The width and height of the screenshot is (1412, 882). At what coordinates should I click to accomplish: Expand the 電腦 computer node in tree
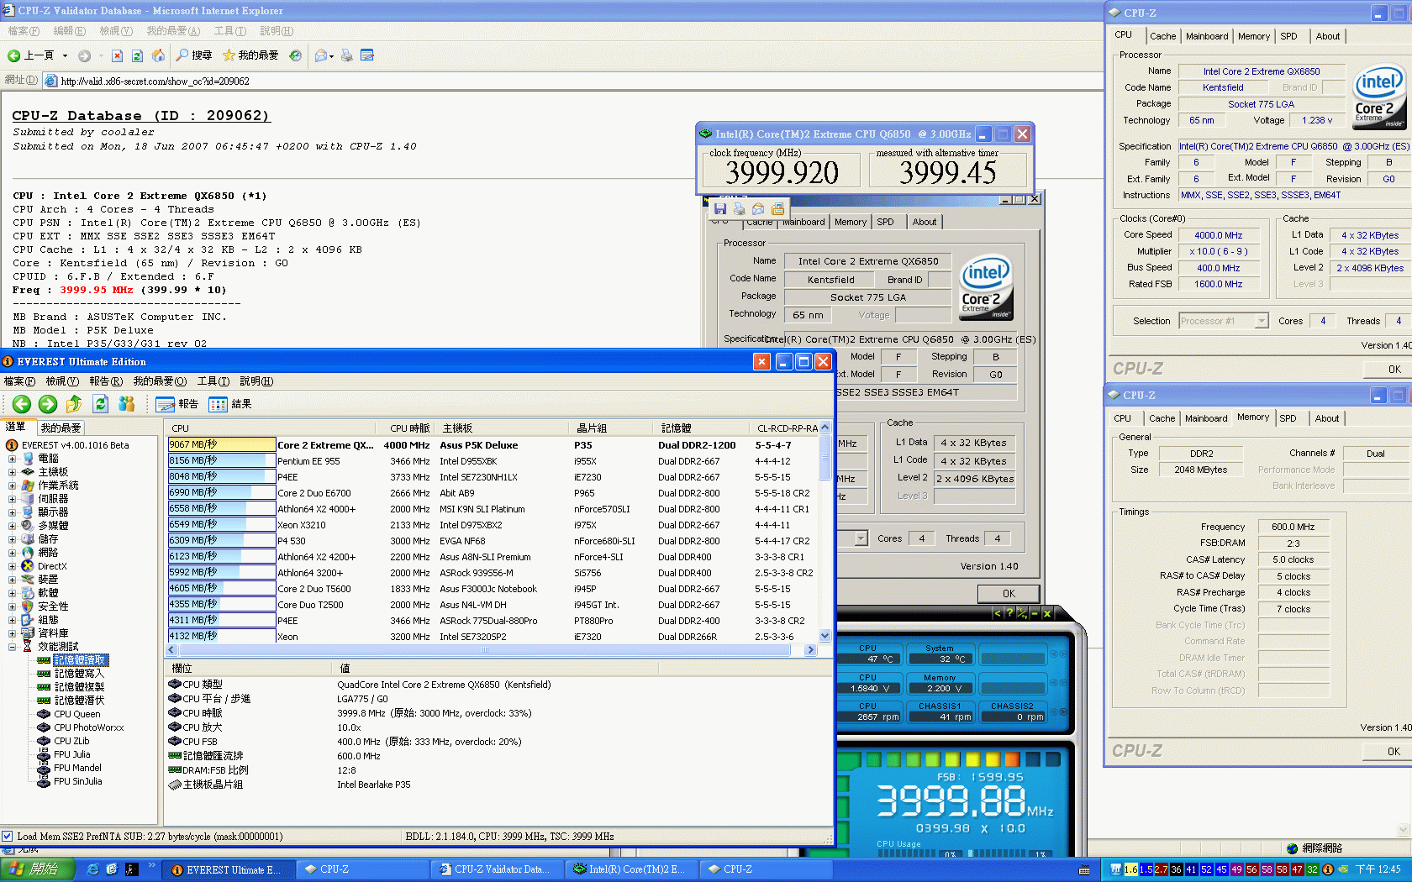coord(12,459)
